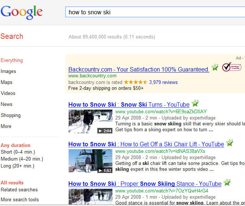Filter by Medium (4–20 min.) duration

pyautogui.click(x=22, y=159)
